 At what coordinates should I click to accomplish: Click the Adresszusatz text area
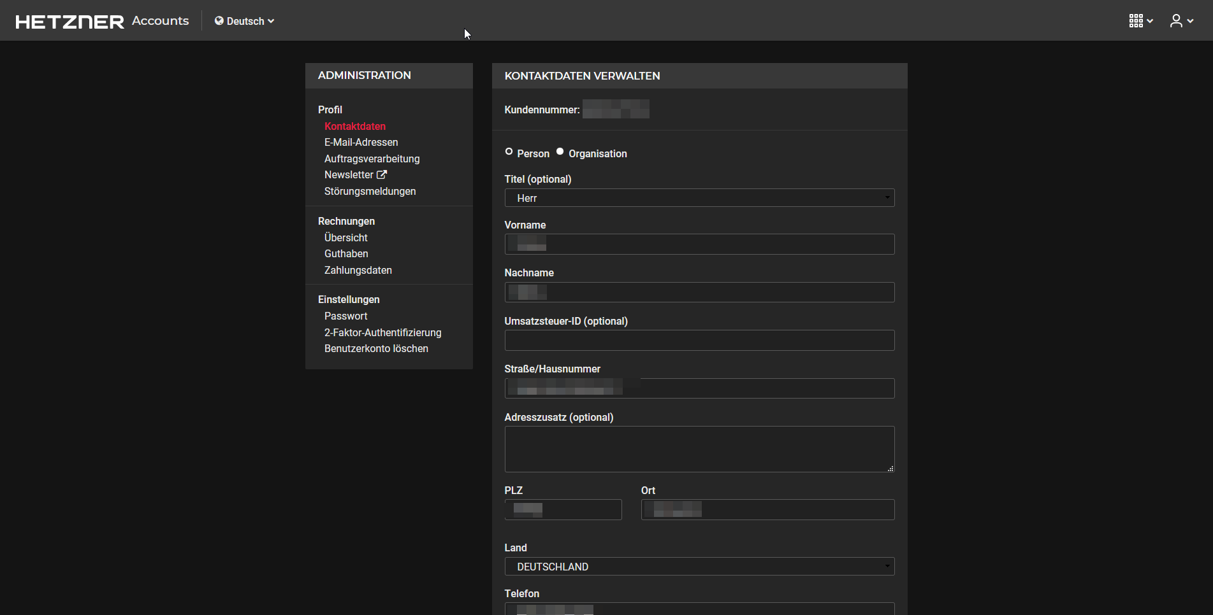click(699, 449)
